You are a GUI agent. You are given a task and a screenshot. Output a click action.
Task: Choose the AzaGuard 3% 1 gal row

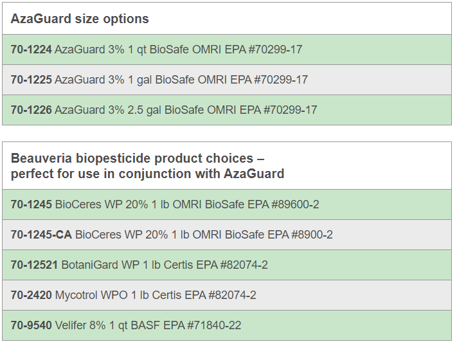coord(227,80)
